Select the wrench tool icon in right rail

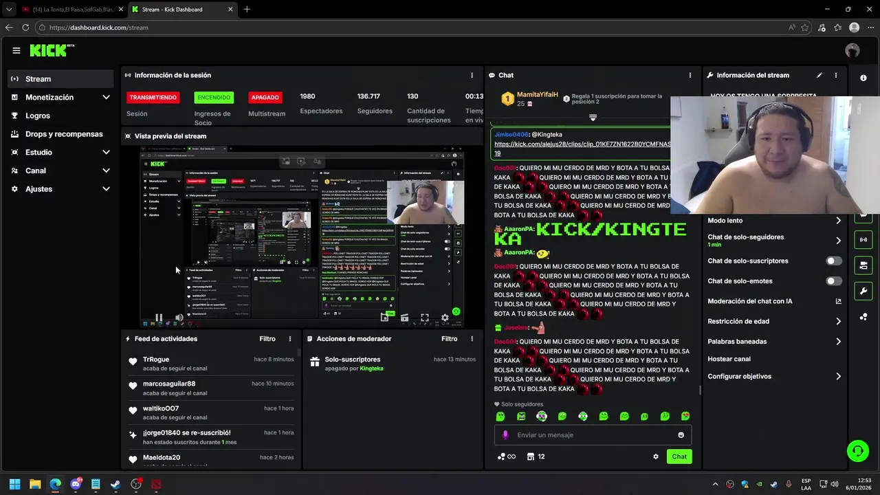(x=863, y=291)
